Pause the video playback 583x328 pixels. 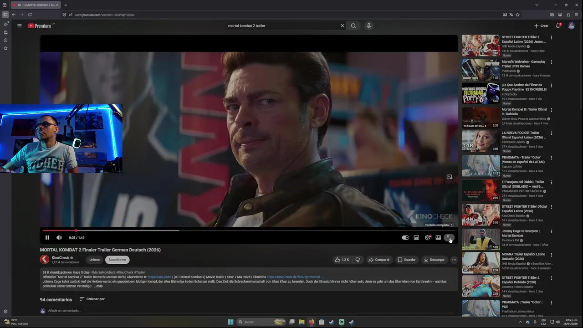47,237
